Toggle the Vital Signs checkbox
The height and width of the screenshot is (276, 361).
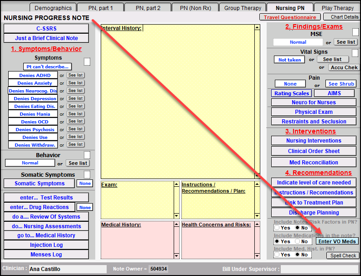point(355,53)
